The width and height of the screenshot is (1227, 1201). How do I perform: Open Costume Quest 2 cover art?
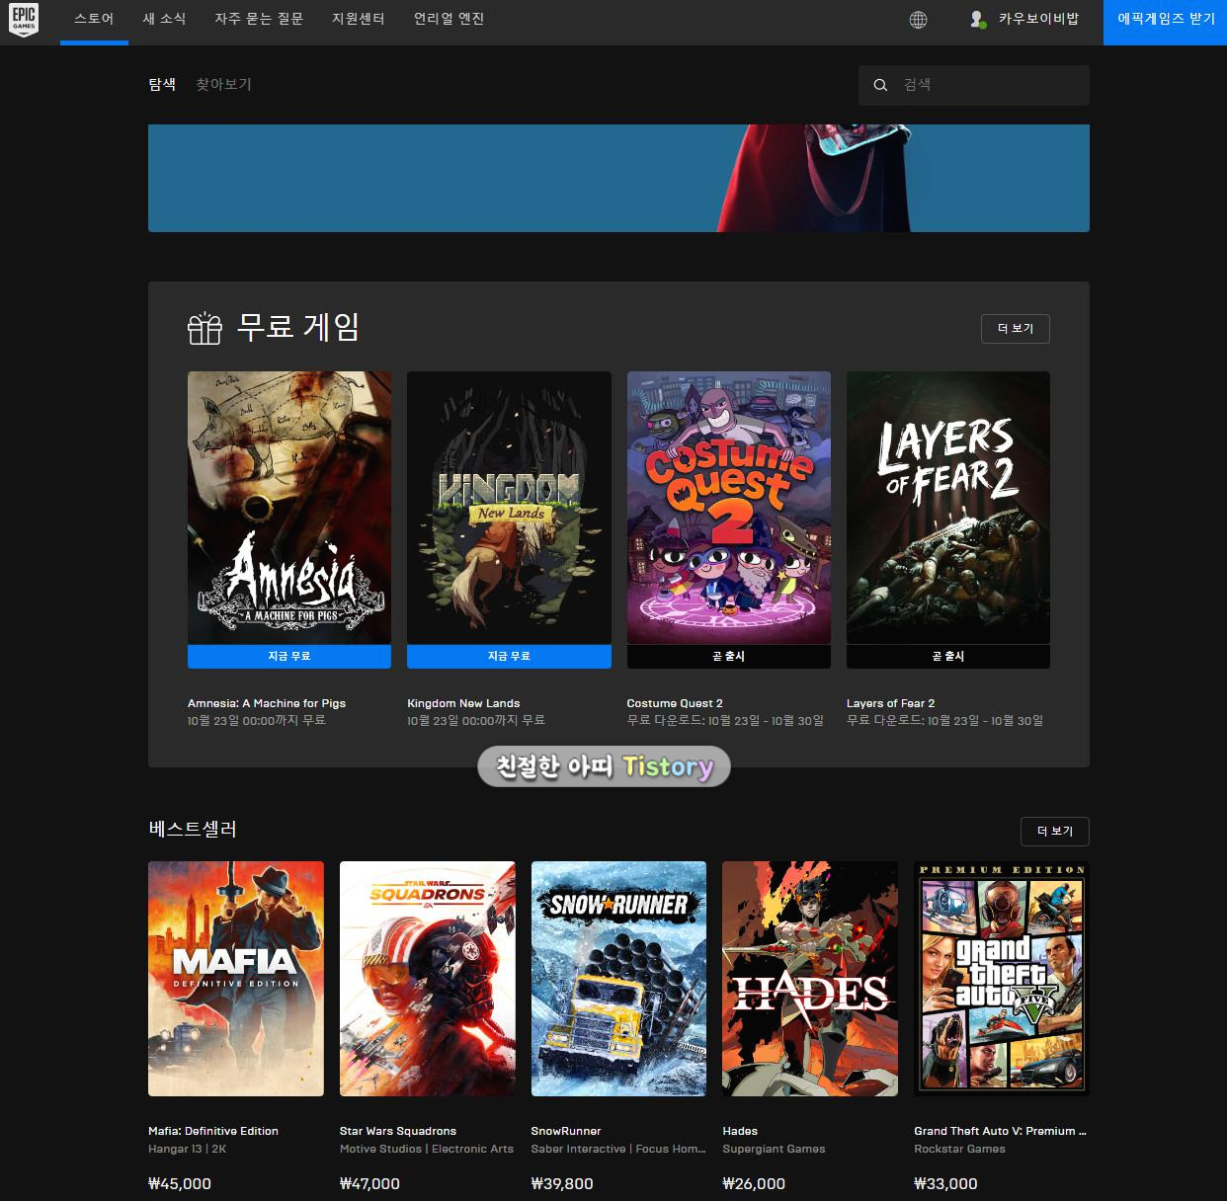[x=729, y=508]
